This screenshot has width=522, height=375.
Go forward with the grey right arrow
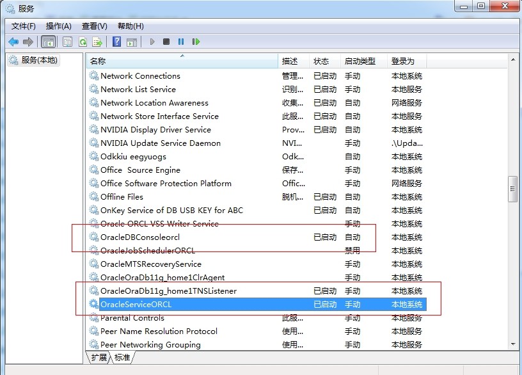[28, 42]
